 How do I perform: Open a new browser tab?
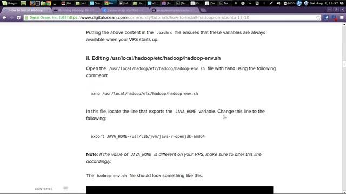pos(203,10)
